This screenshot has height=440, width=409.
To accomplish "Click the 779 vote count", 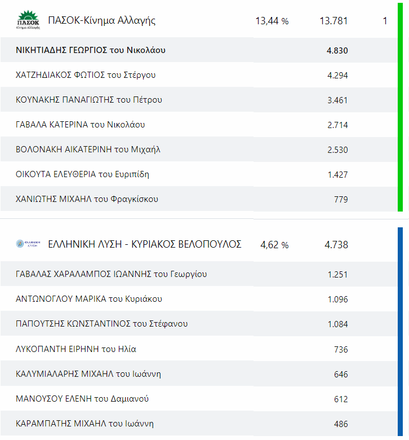I will 341,199.
